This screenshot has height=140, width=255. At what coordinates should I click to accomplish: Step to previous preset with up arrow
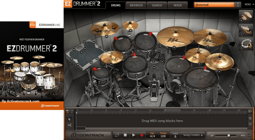[x=238, y=3]
